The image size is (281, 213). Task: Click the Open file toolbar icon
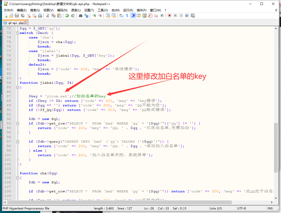click(11, 16)
